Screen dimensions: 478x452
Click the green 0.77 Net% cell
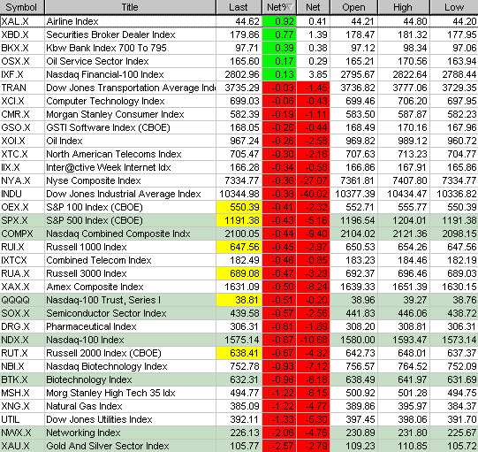tap(279, 34)
